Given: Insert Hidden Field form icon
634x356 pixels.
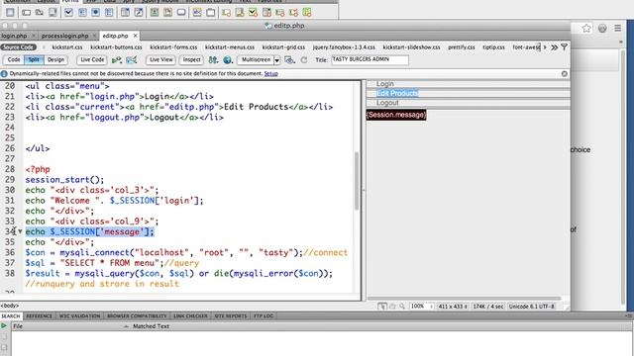Looking at the screenshot, I should pyautogui.click(x=40, y=13).
